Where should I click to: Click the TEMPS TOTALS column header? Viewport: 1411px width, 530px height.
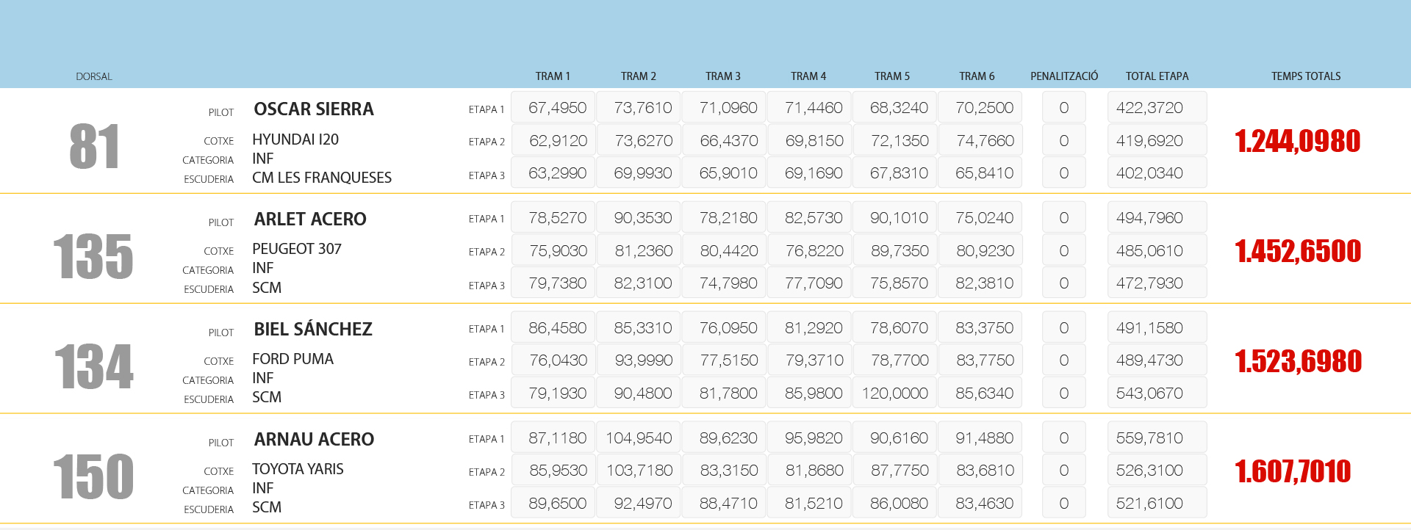(x=1305, y=76)
